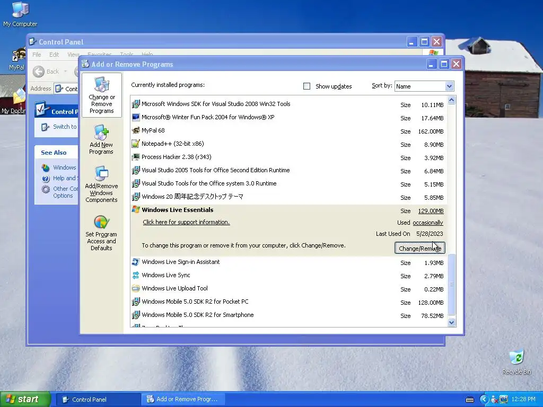Image resolution: width=543 pixels, height=407 pixels.
Task: Click the taskbar clock showing 12:28 PM
Action: pyautogui.click(x=523, y=400)
